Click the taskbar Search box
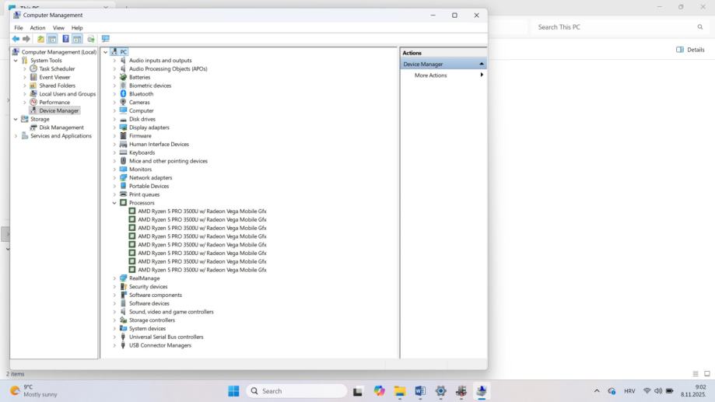 coord(296,391)
